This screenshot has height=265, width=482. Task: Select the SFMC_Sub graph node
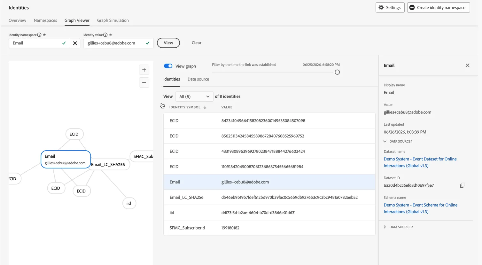142,156
